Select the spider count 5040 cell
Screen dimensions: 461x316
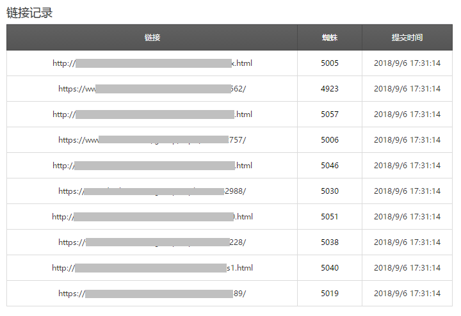(330, 268)
